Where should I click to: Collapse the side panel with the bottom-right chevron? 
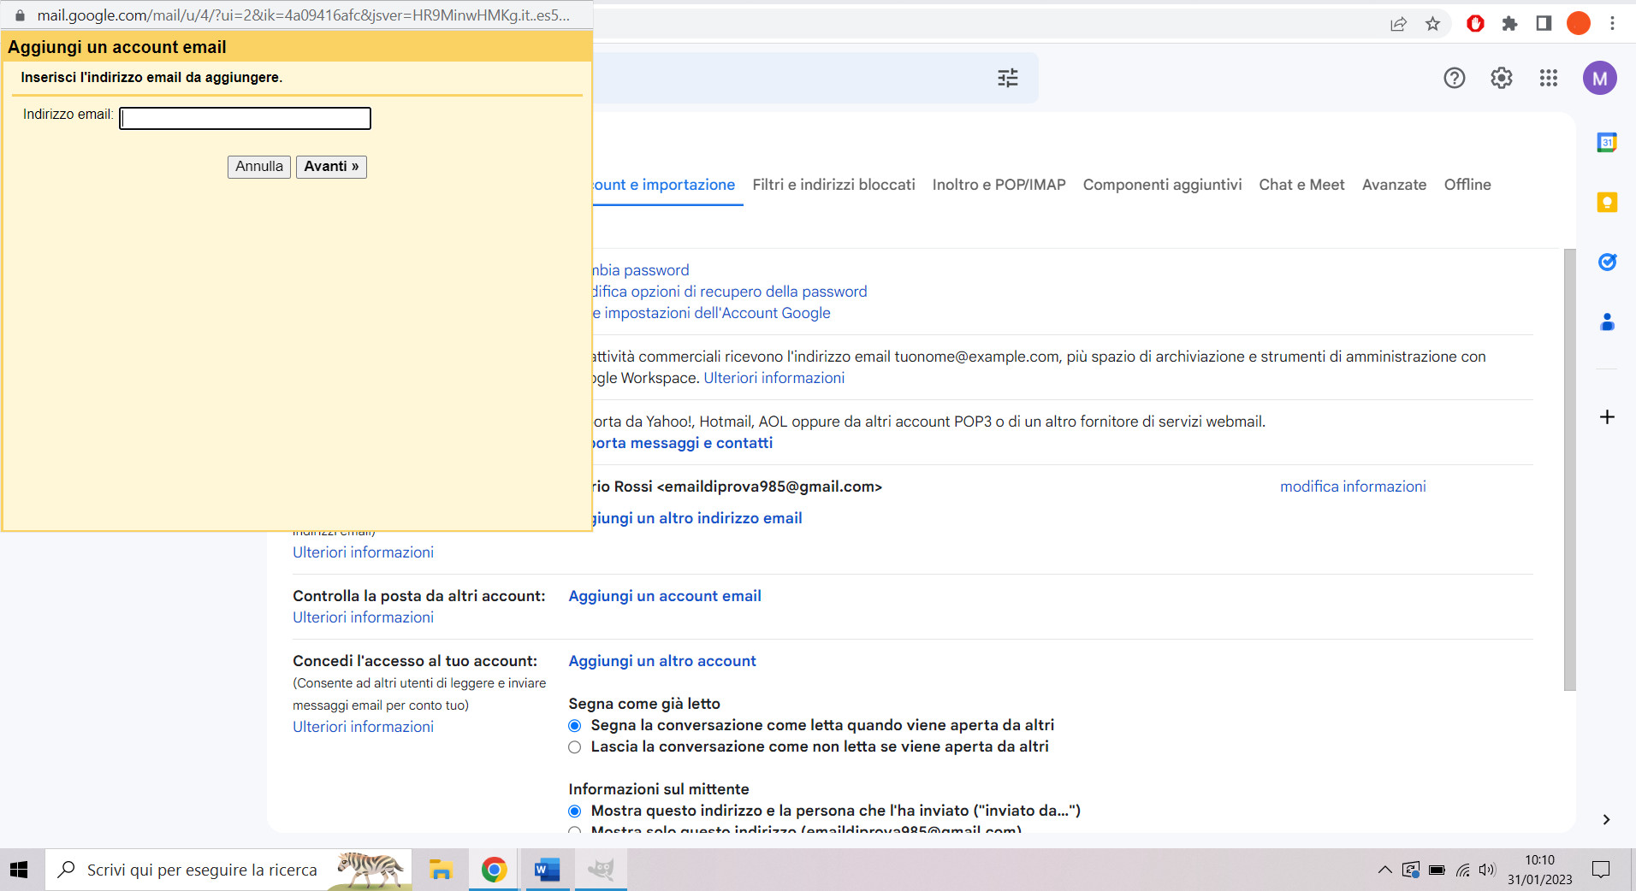pyautogui.click(x=1606, y=819)
